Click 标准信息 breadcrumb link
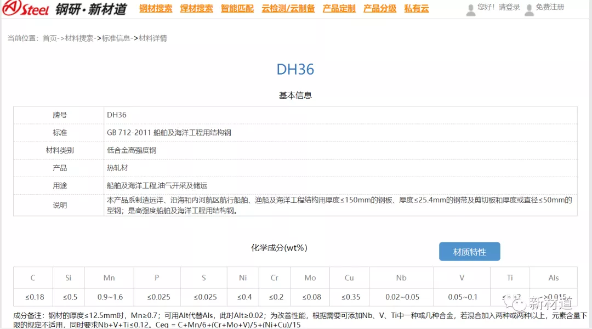592x329 pixels. (116, 38)
